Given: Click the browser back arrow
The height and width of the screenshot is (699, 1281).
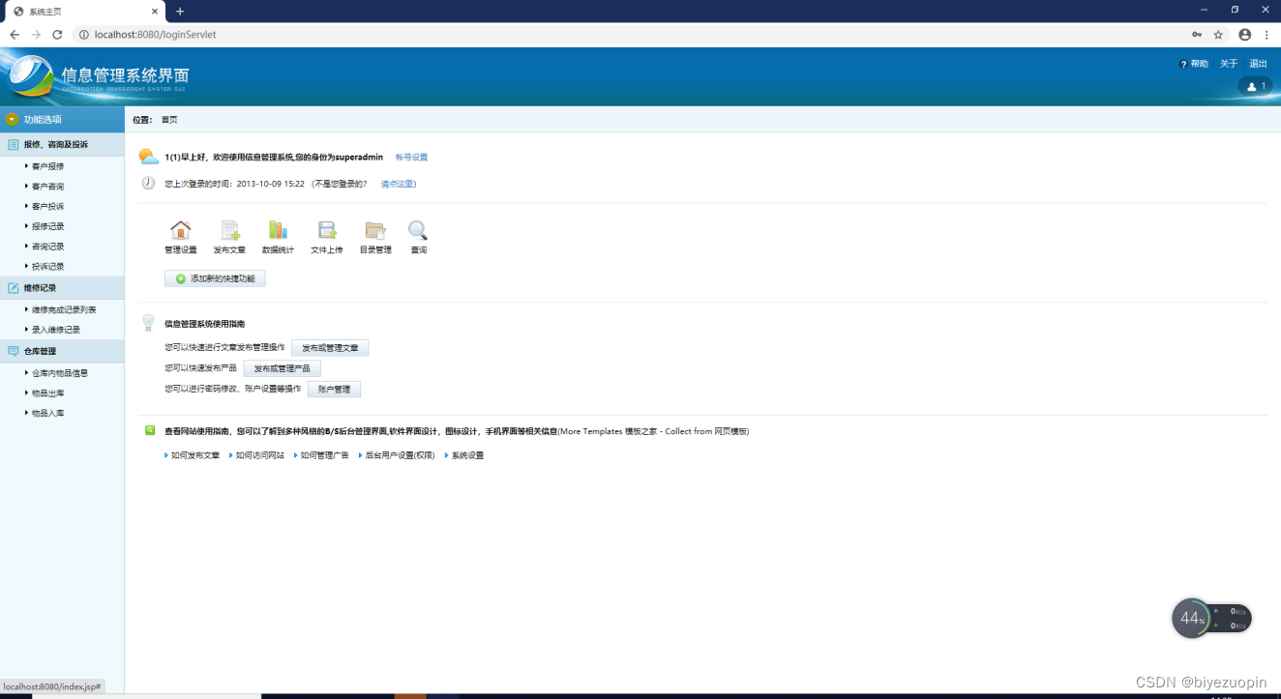Looking at the screenshot, I should pos(14,35).
